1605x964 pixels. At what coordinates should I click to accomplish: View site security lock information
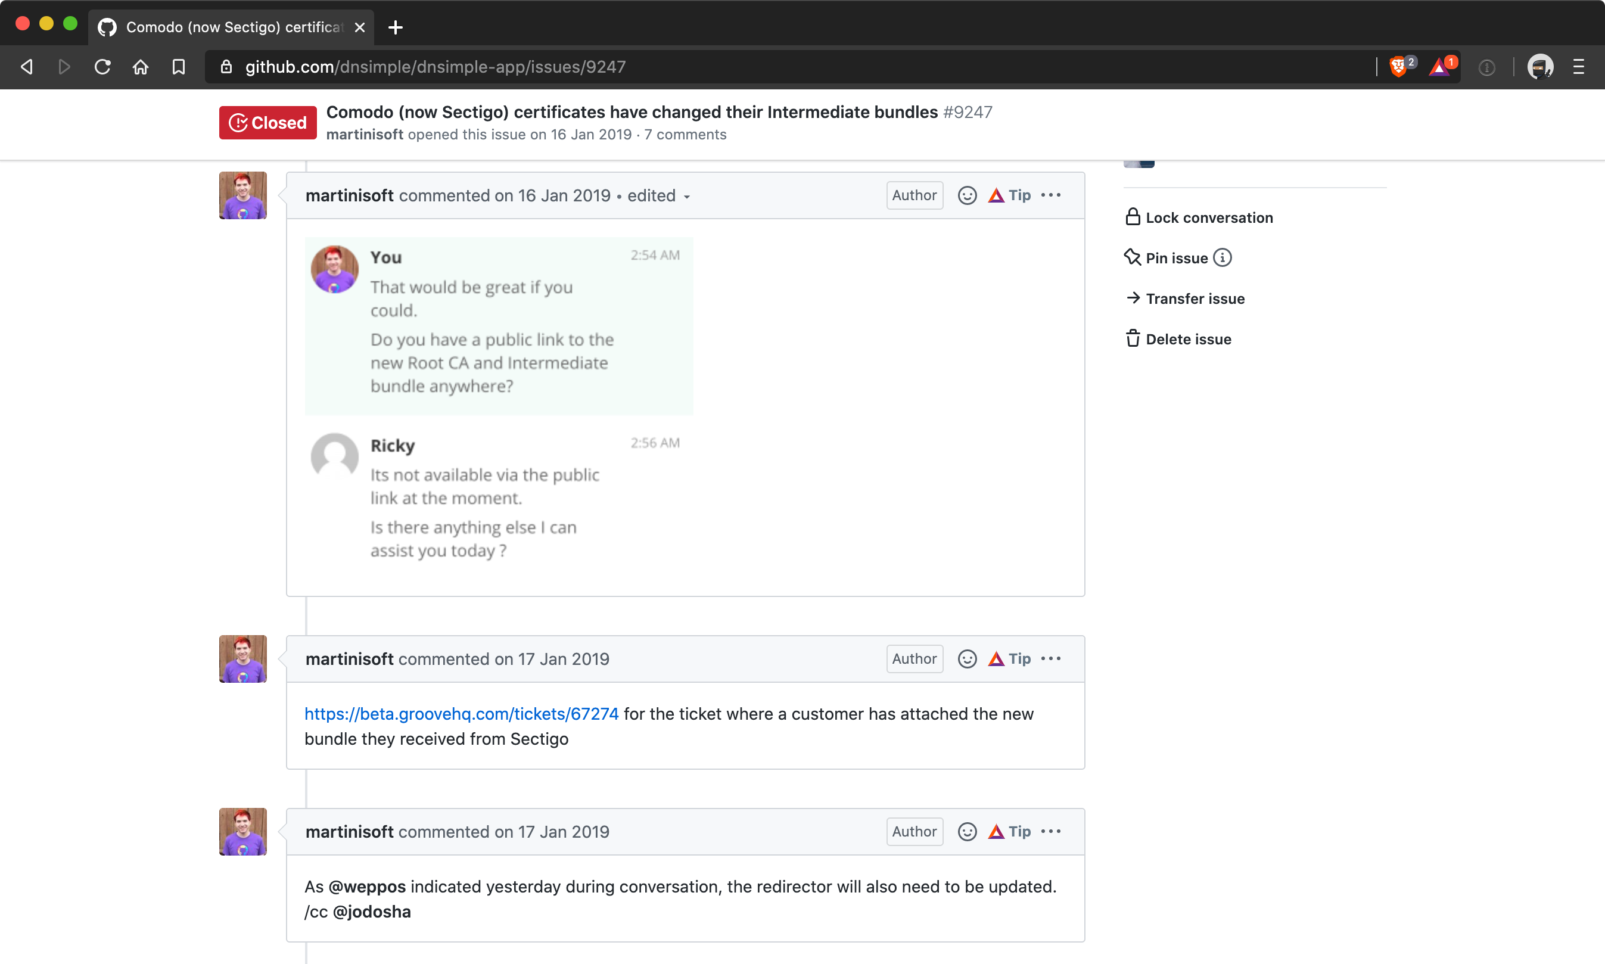click(226, 67)
